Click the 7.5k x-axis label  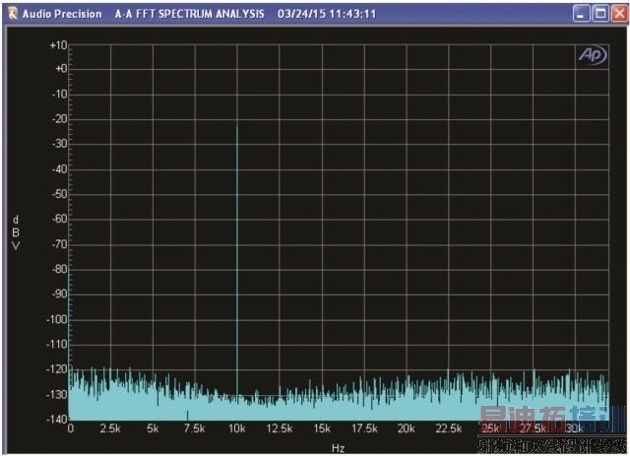pyautogui.click(x=195, y=428)
